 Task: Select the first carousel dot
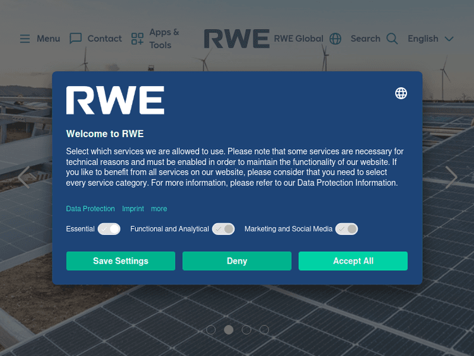(x=210, y=329)
